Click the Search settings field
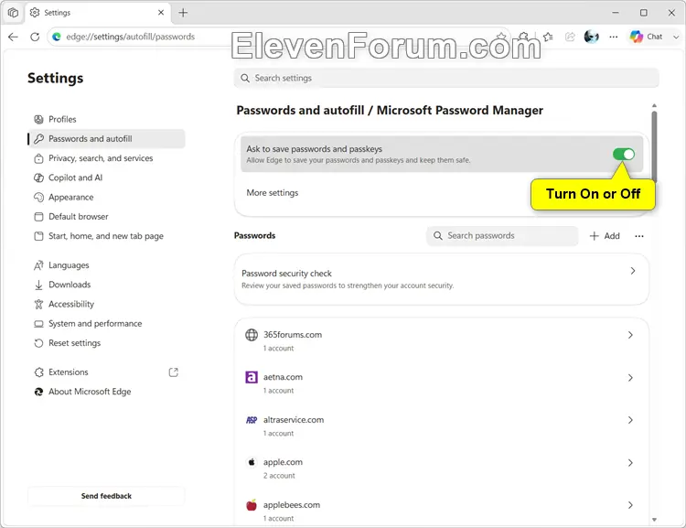Image resolution: width=686 pixels, height=528 pixels. tap(446, 78)
